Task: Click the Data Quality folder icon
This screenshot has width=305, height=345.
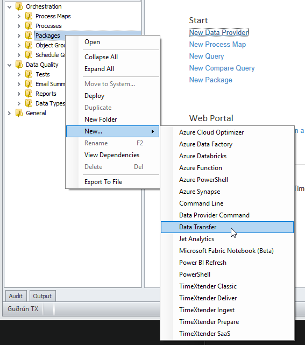Action: (19, 65)
